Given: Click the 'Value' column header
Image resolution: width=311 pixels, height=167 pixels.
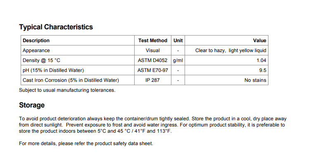Looking at the screenshot, I should [259, 41].
